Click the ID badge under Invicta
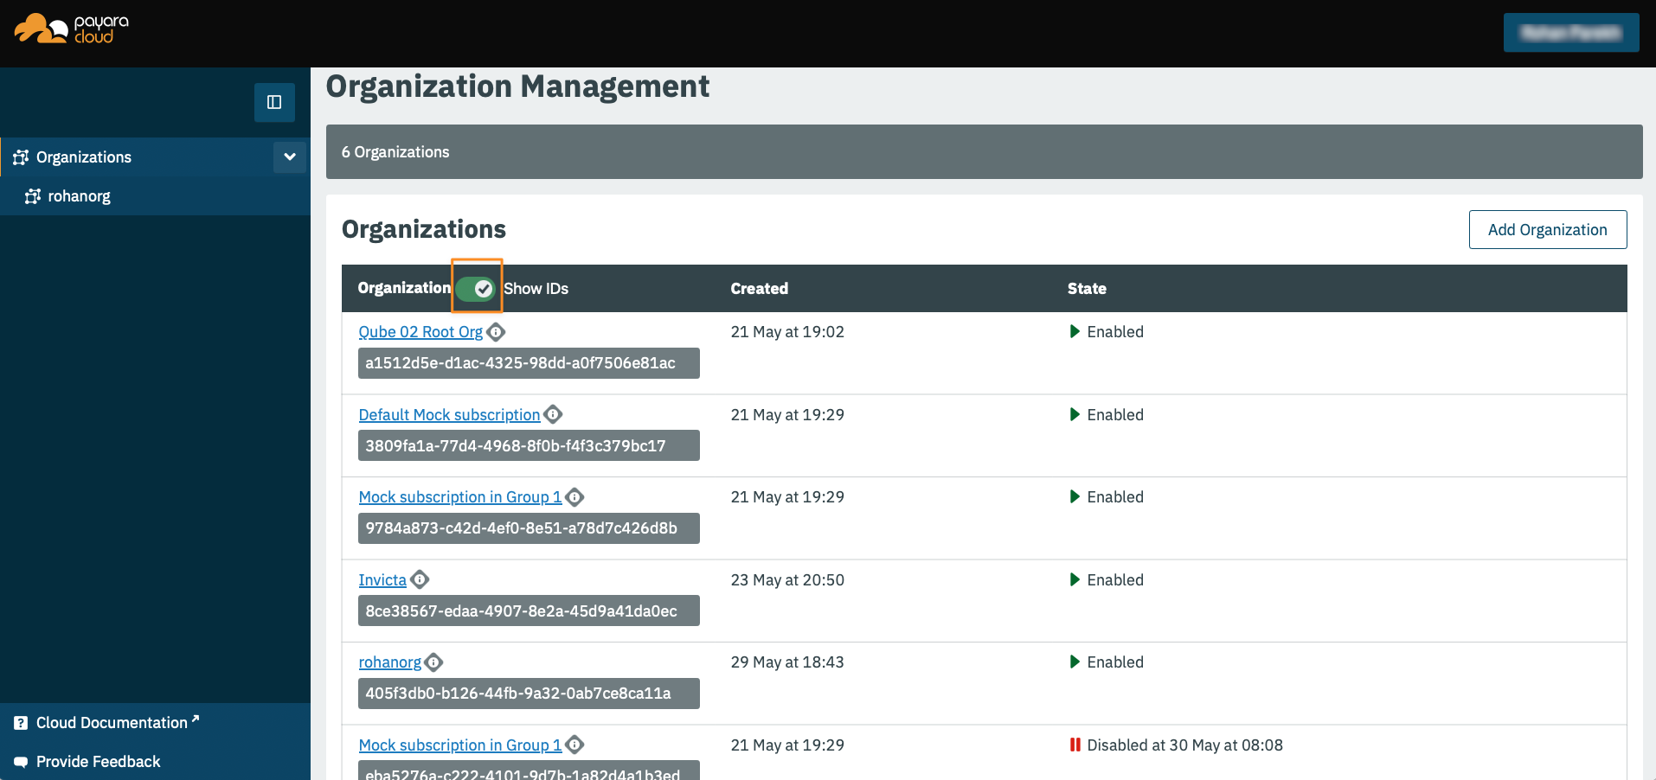This screenshot has height=780, width=1656. (x=528, y=611)
